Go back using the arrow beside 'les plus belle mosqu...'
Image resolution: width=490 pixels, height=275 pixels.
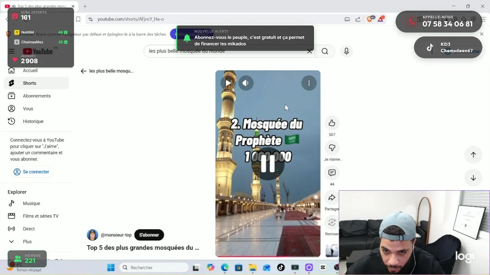pos(83,71)
